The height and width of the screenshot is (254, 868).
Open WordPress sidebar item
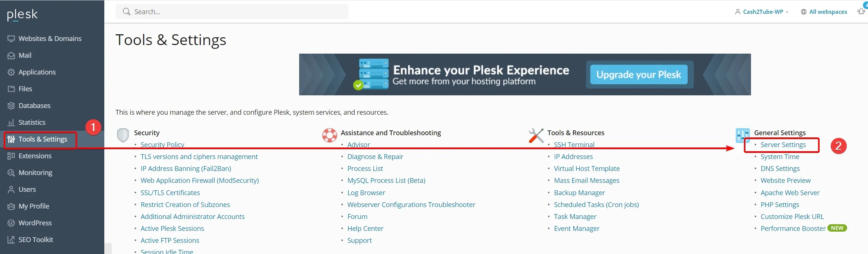pyautogui.click(x=35, y=223)
